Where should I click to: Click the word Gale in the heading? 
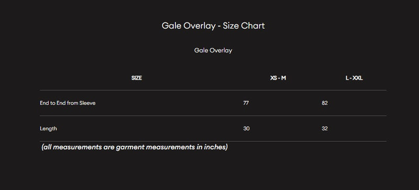(172, 26)
